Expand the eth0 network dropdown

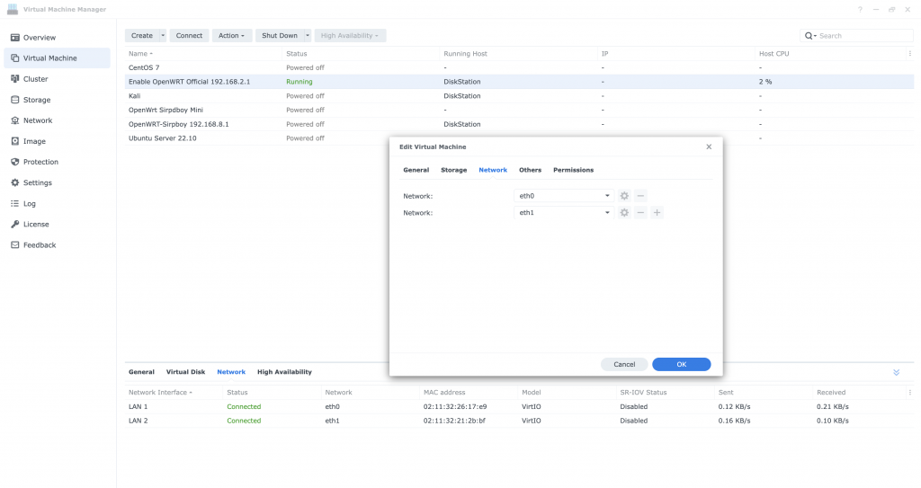(608, 196)
